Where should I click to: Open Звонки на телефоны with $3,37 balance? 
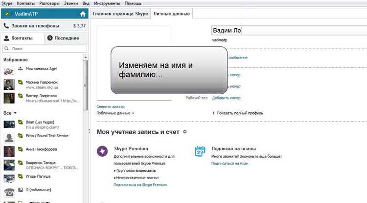pos(45,26)
